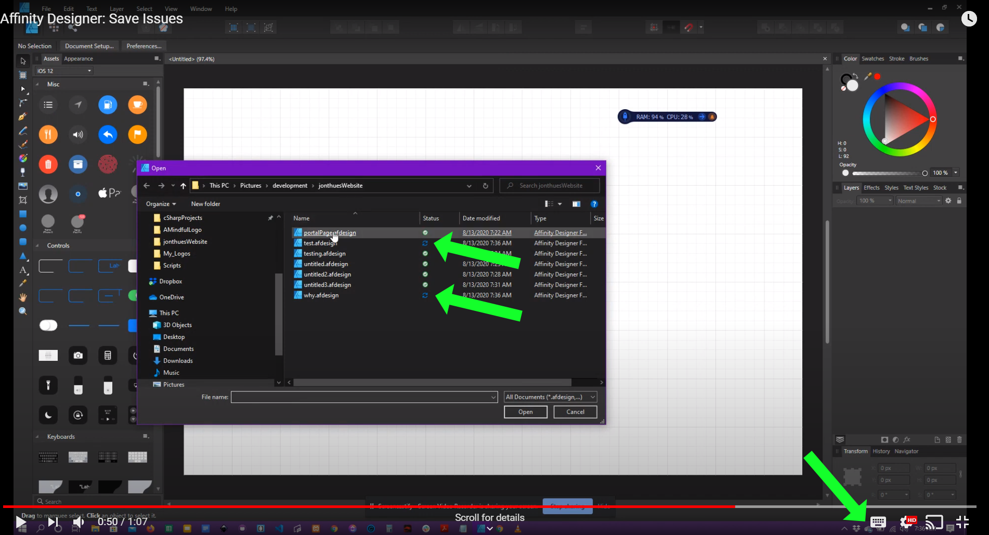Select the Rectangle shape tool

(23, 214)
